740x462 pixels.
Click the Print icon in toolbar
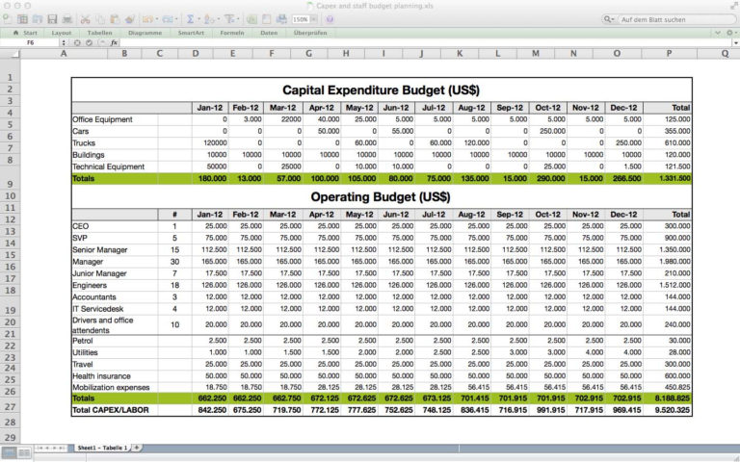click(66, 19)
